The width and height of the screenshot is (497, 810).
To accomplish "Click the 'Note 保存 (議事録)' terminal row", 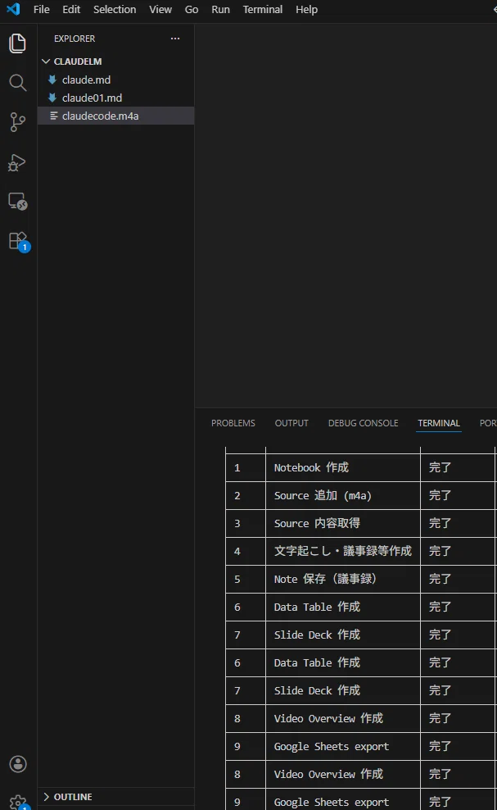I will (325, 579).
